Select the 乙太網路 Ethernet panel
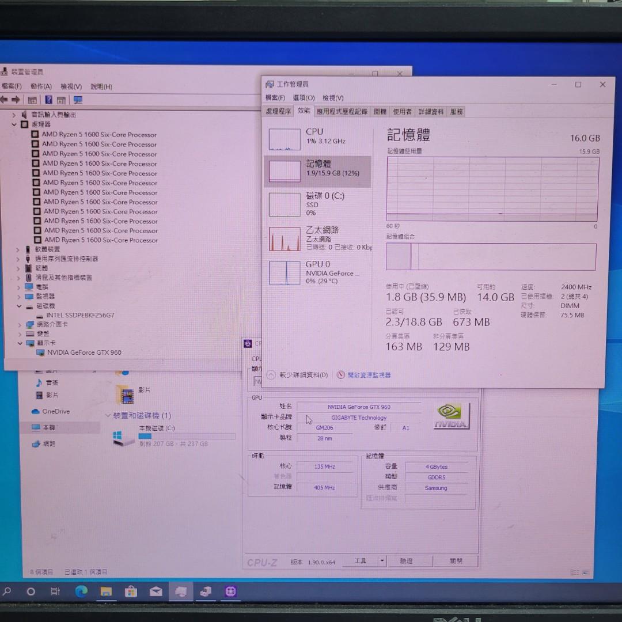The width and height of the screenshot is (622, 622). (x=317, y=238)
